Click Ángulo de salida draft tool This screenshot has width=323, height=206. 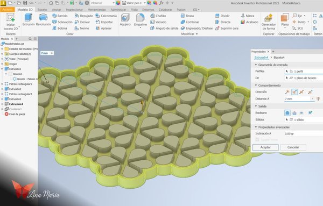[164, 28]
